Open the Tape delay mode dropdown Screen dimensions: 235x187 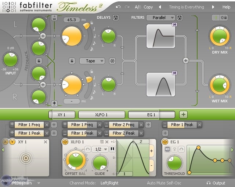pyautogui.click(x=92, y=61)
